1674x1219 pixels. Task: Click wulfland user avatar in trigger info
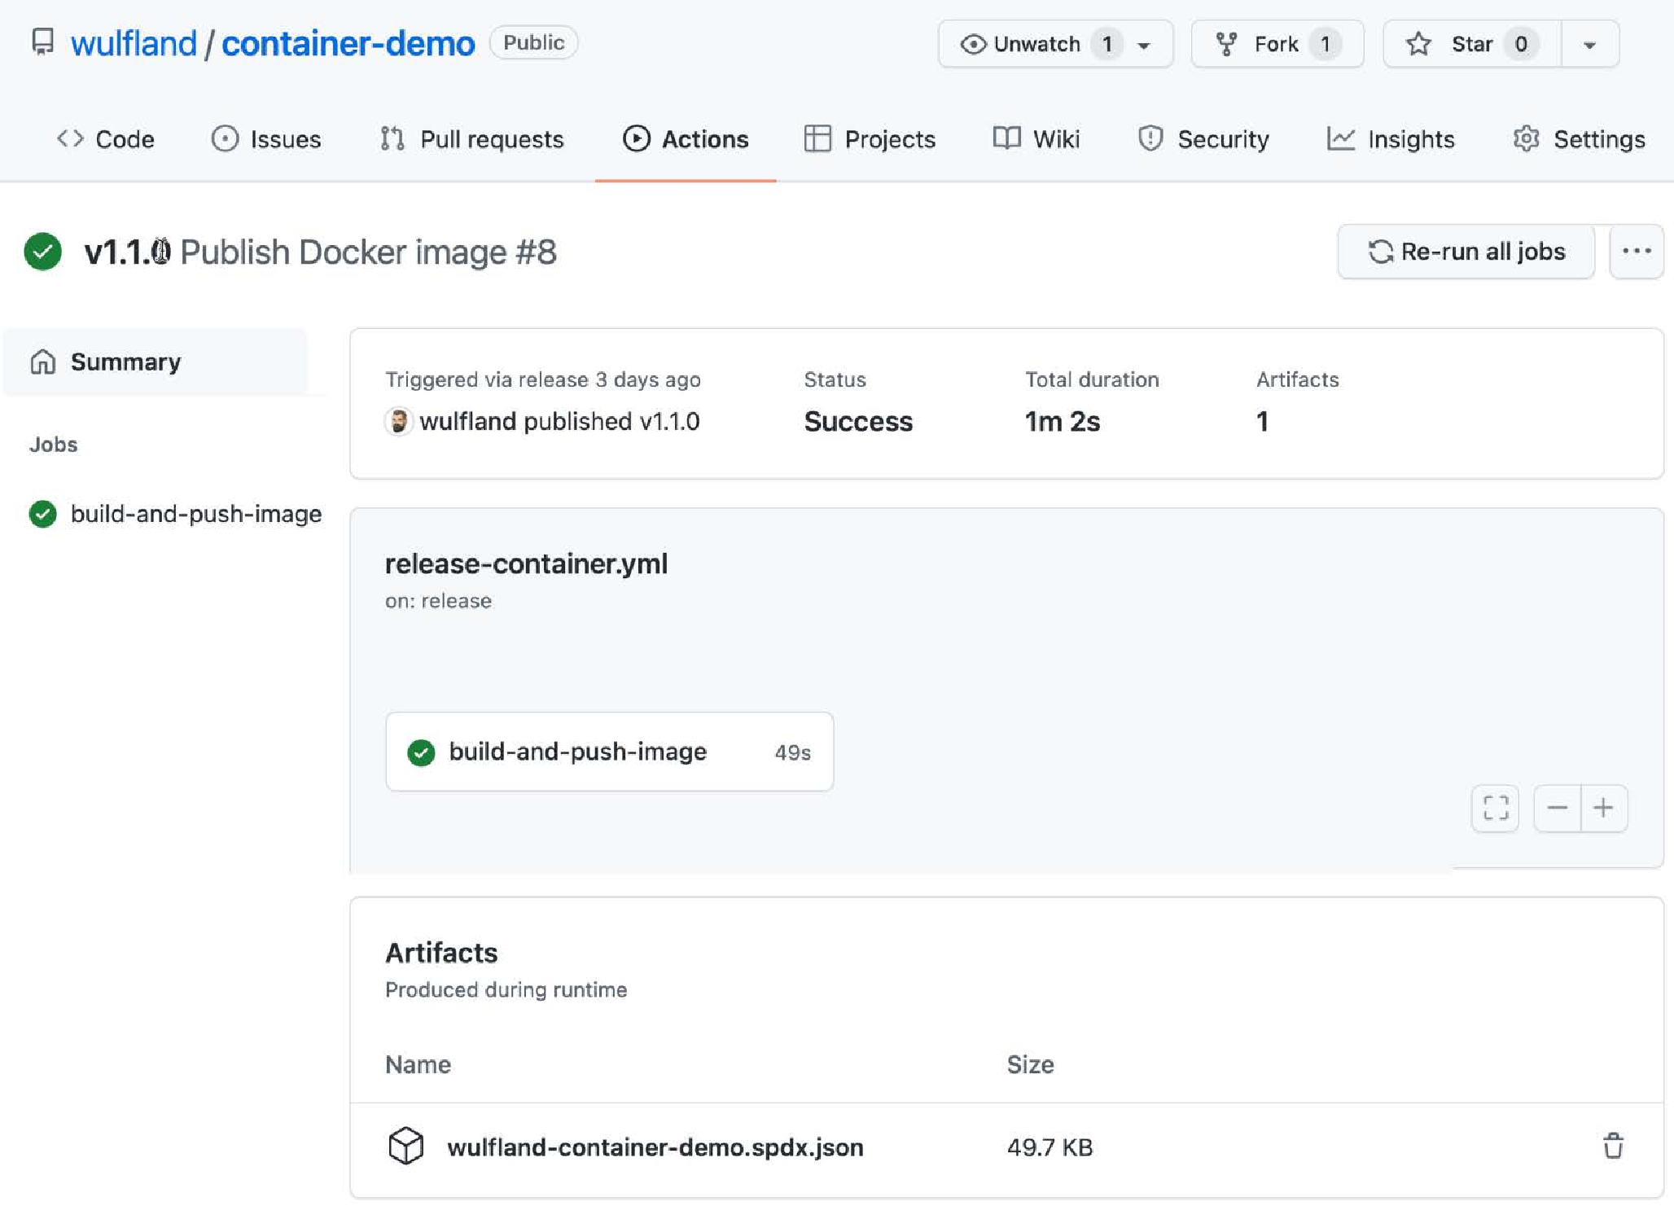398,421
